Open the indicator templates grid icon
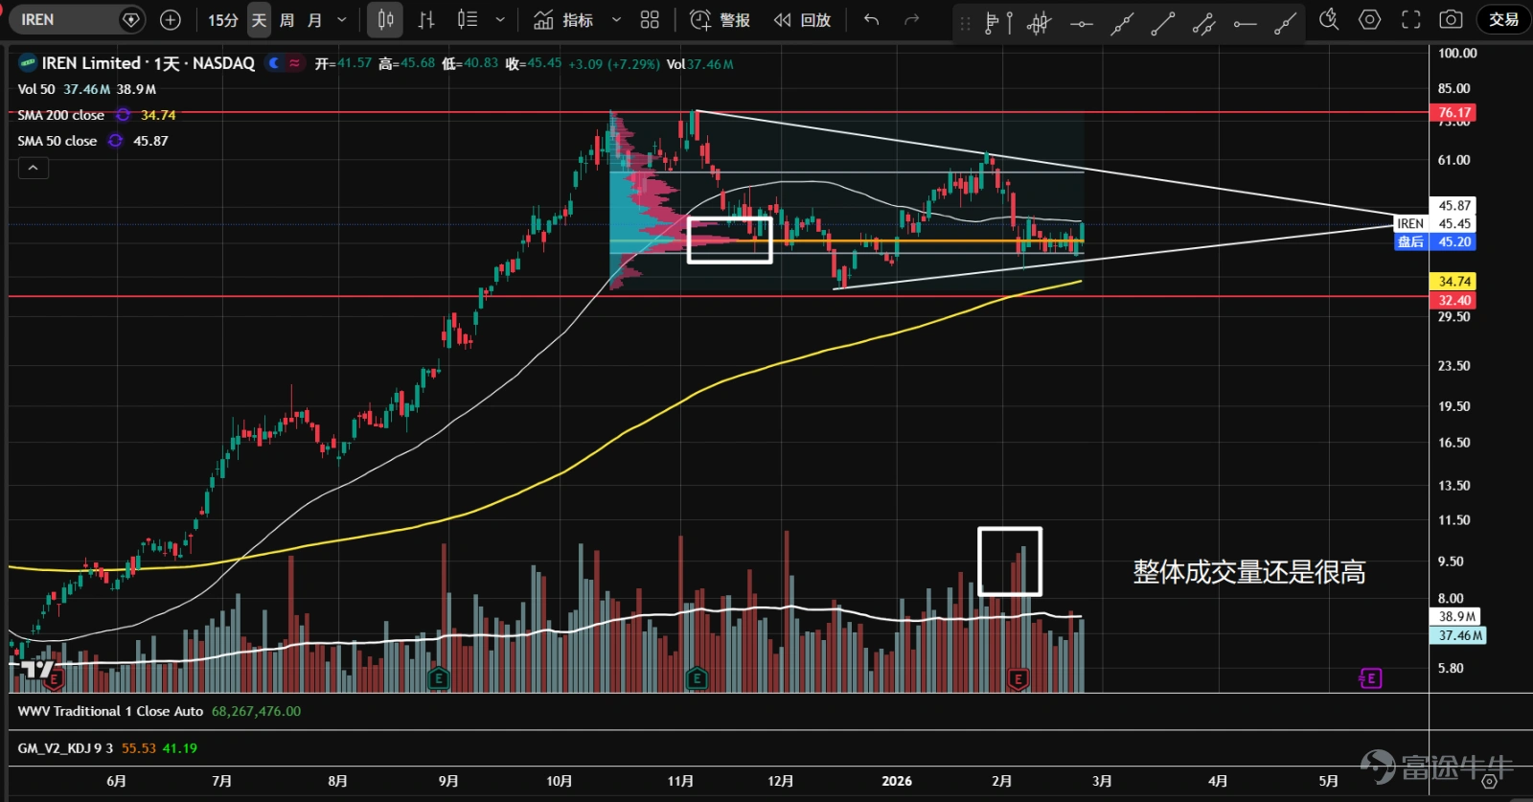Image resolution: width=1533 pixels, height=802 pixels. (650, 19)
